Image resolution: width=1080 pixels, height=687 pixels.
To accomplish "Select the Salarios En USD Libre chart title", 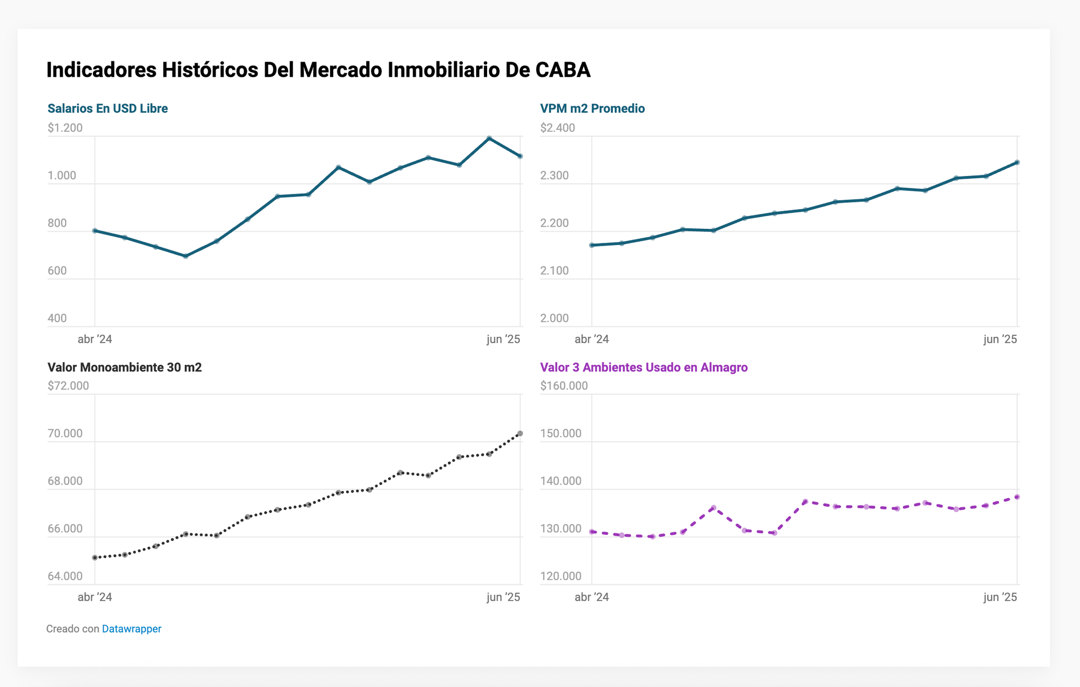I will click(x=107, y=108).
